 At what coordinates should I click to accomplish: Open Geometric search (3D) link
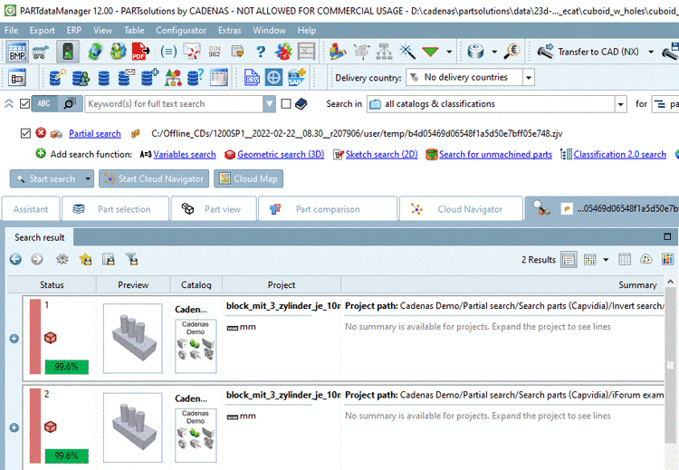pyautogui.click(x=281, y=154)
